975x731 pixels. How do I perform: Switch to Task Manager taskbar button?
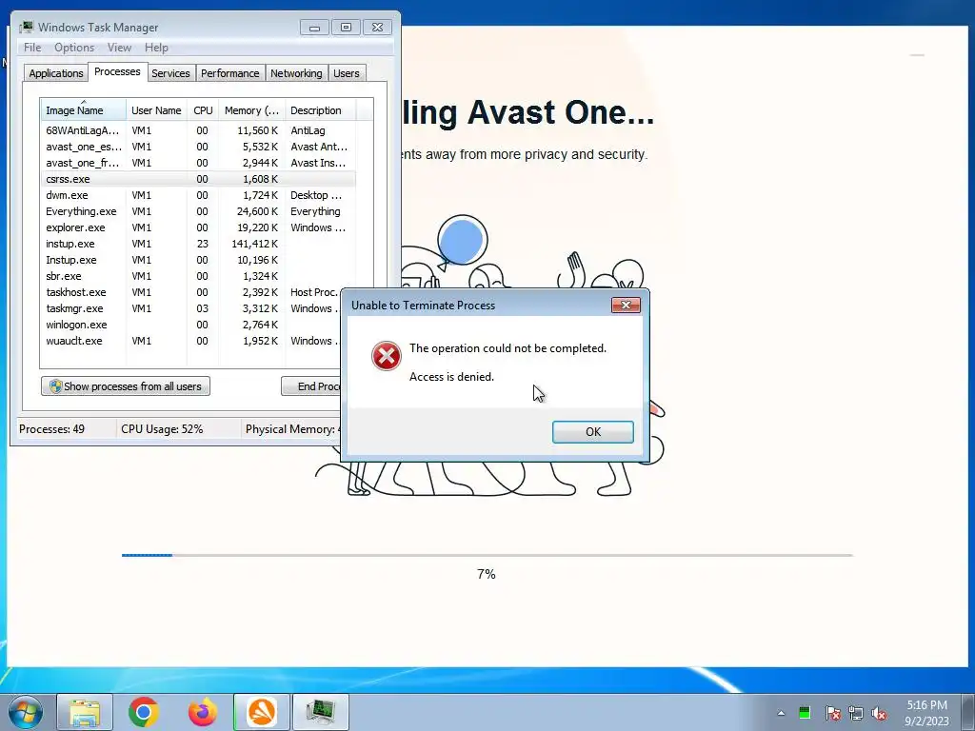(321, 712)
